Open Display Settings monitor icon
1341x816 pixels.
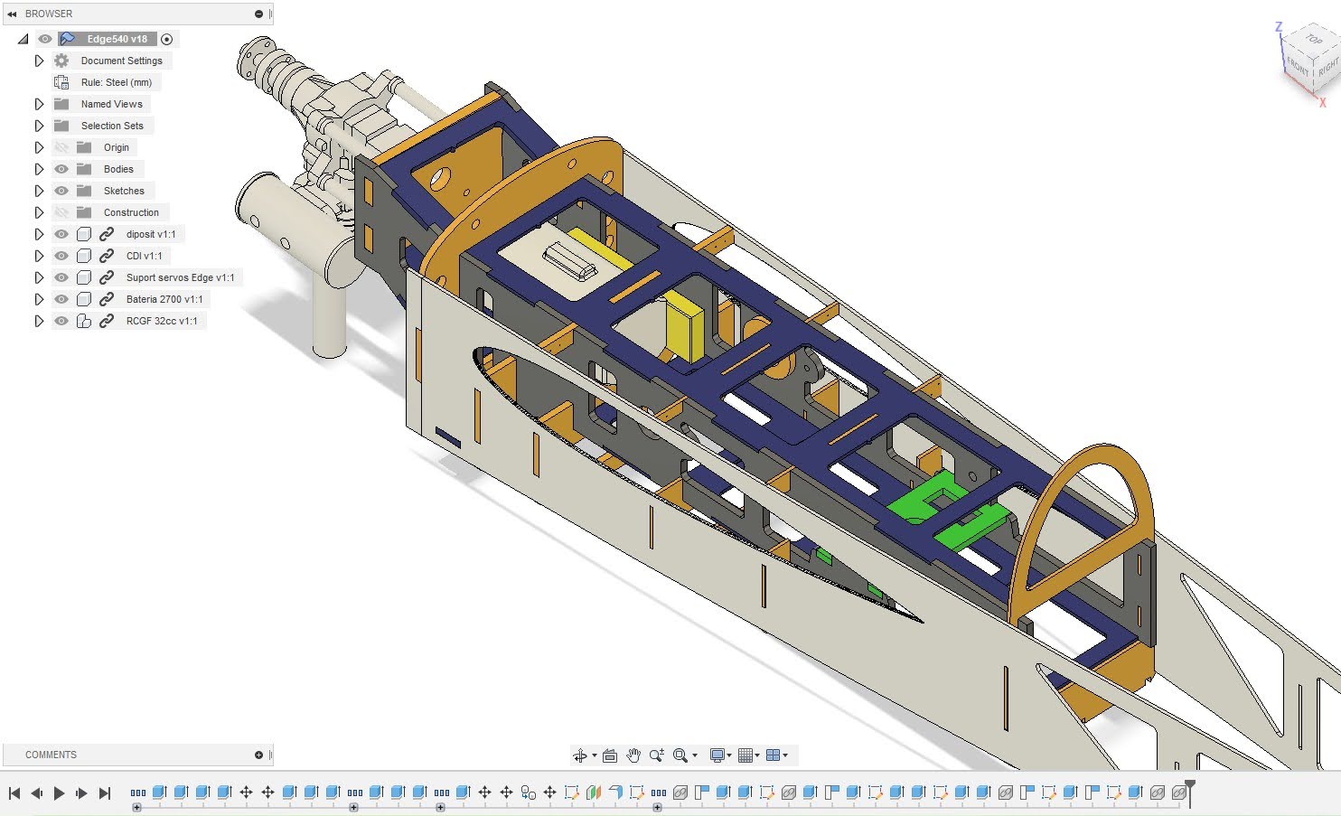tap(717, 755)
